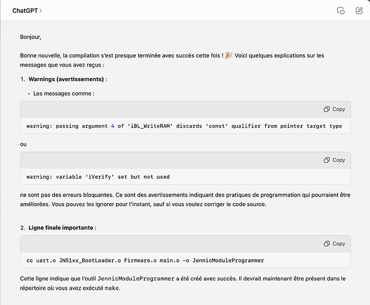Click the ChatGPT title in header

point(24,11)
